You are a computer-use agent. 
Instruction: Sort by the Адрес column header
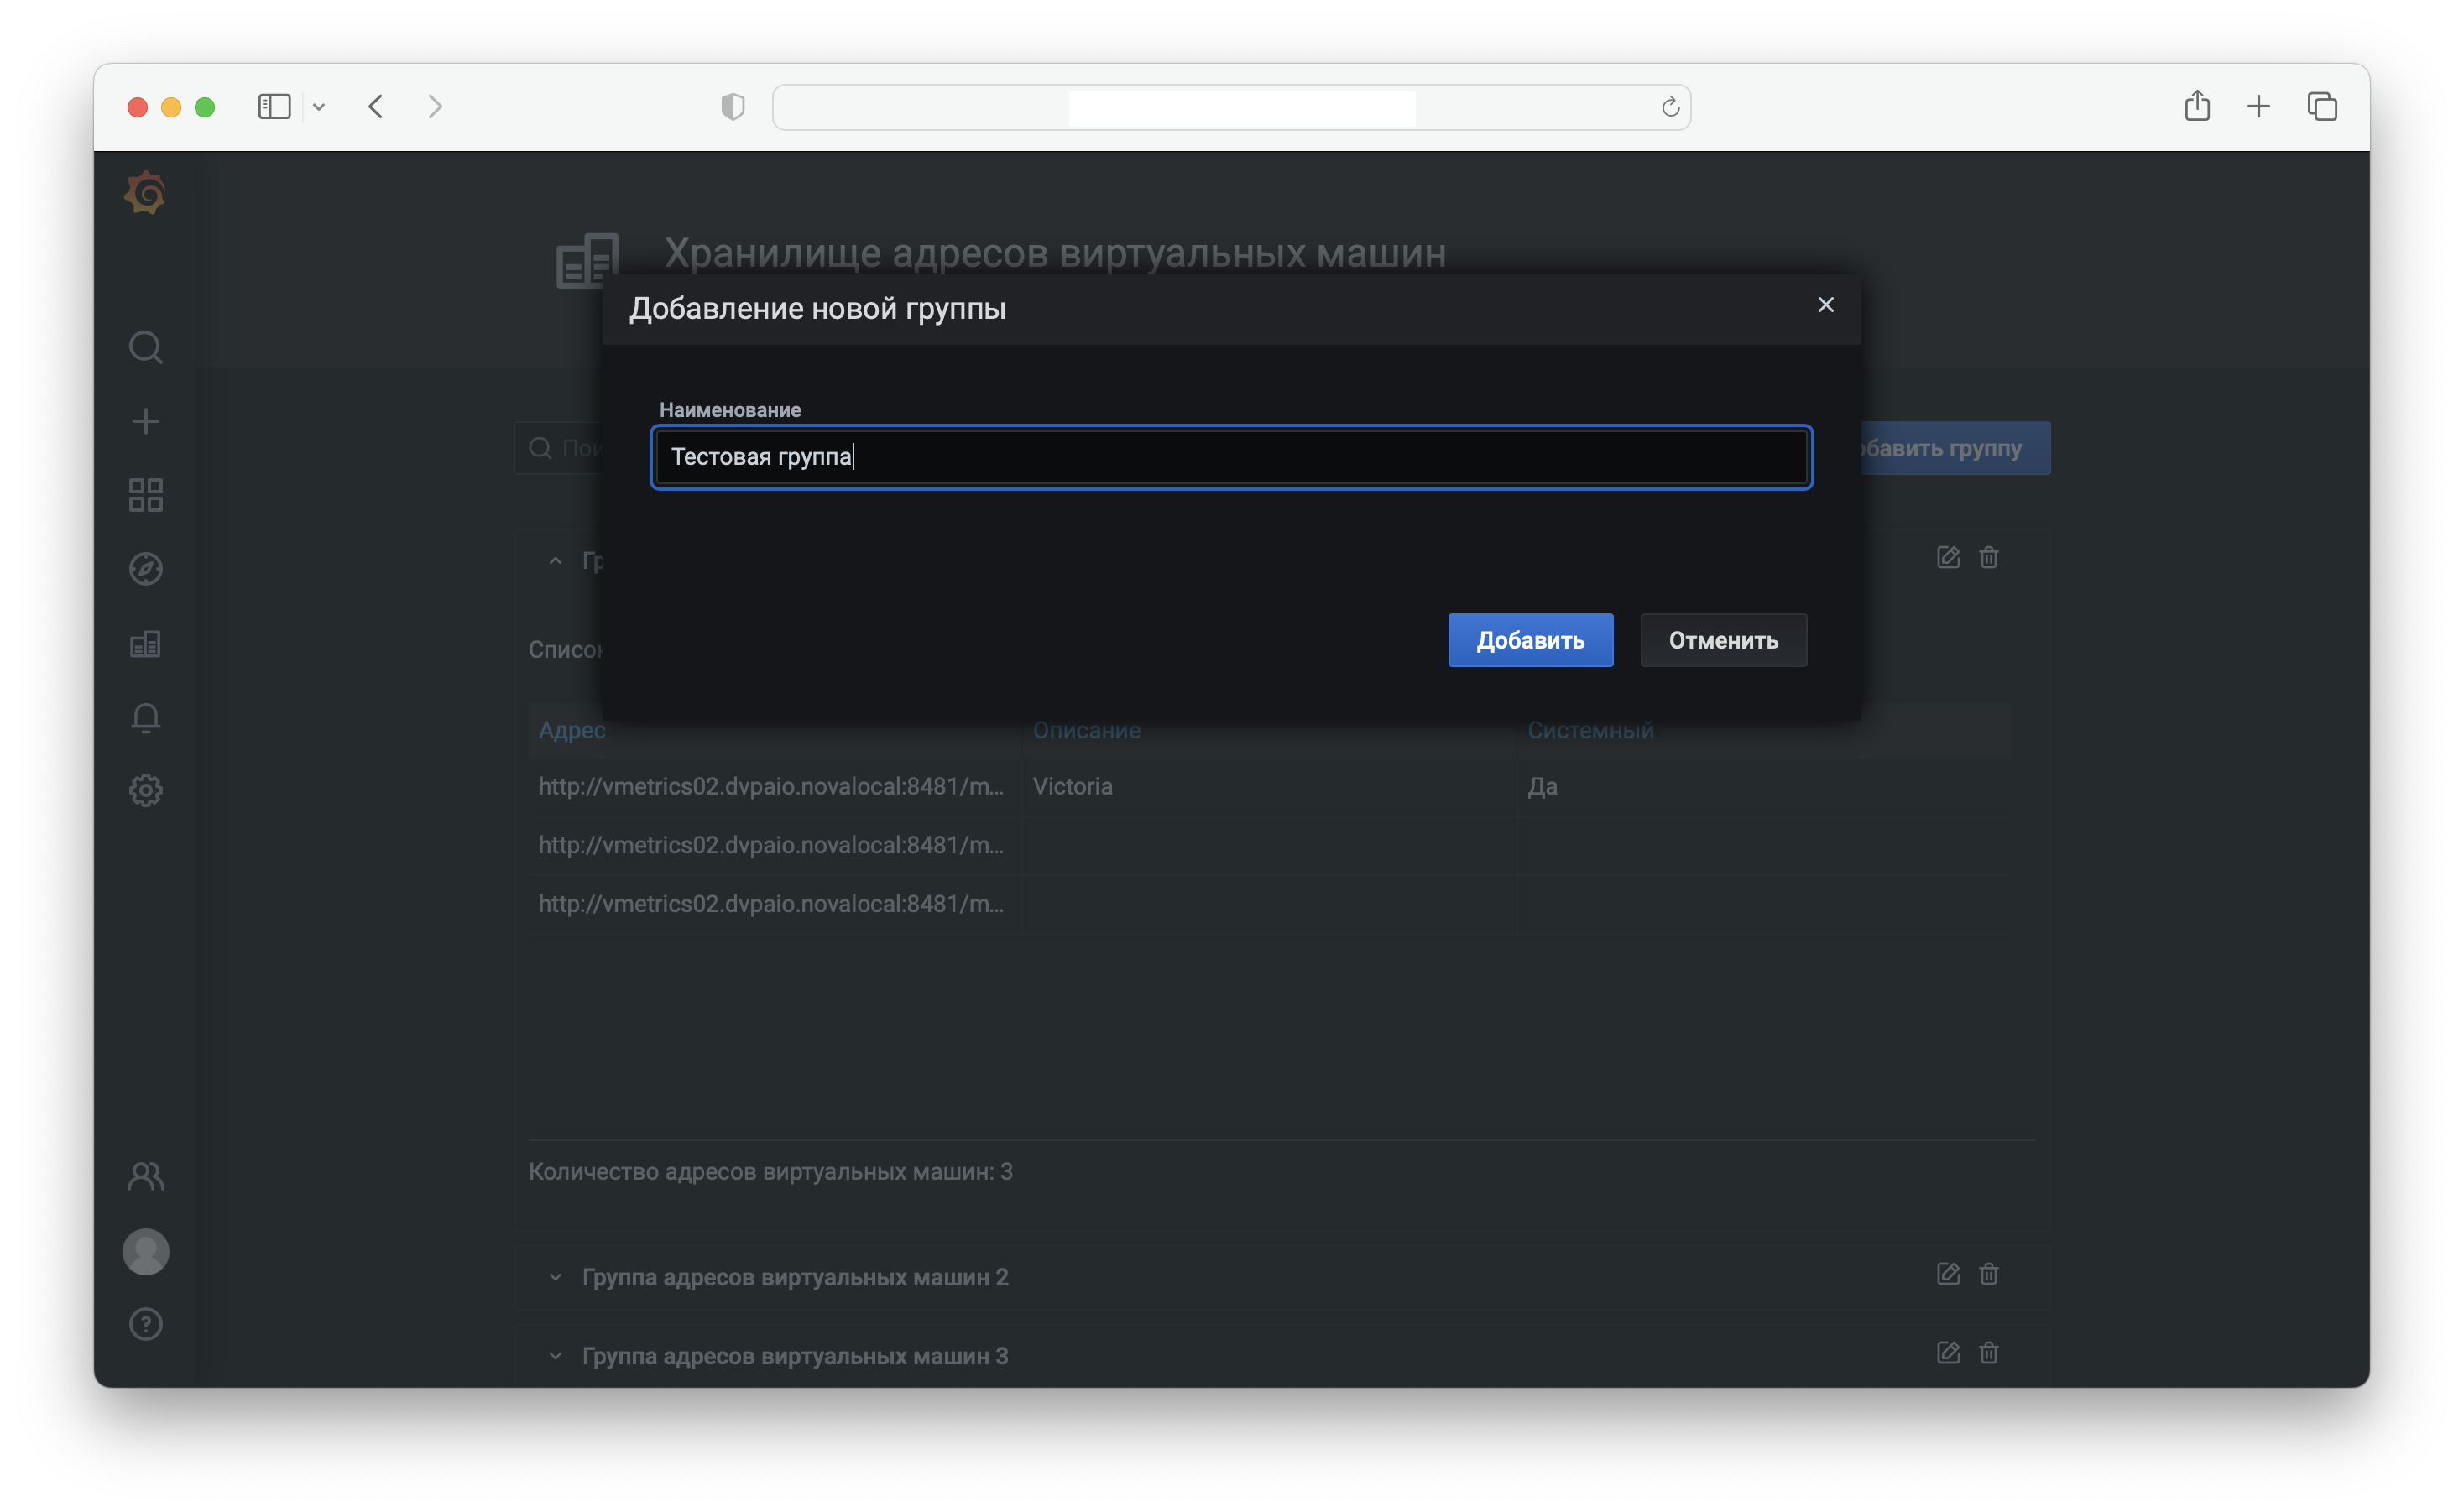572,730
